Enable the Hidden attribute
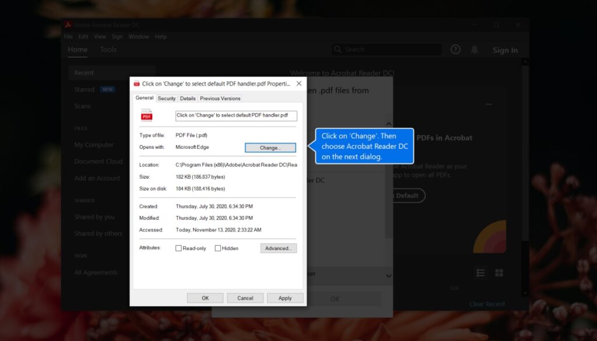The image size is (597, 341). point(217,248)
